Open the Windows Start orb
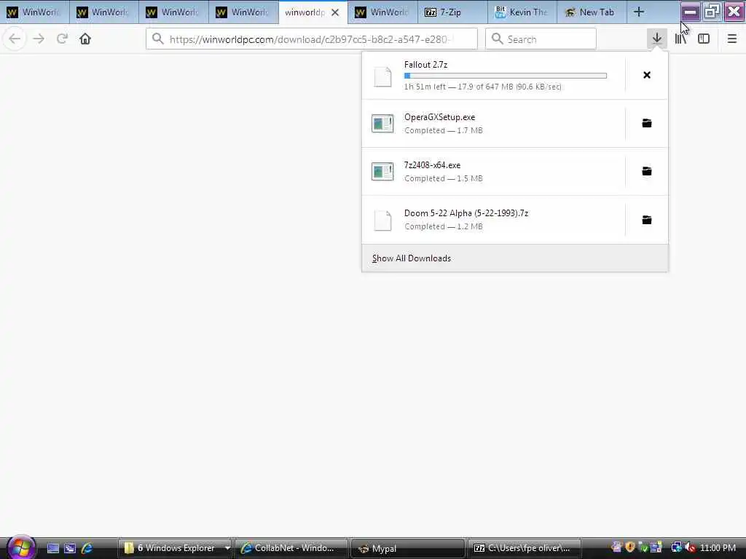The width and height of the screenshot is (746, 559). (20, 547)
